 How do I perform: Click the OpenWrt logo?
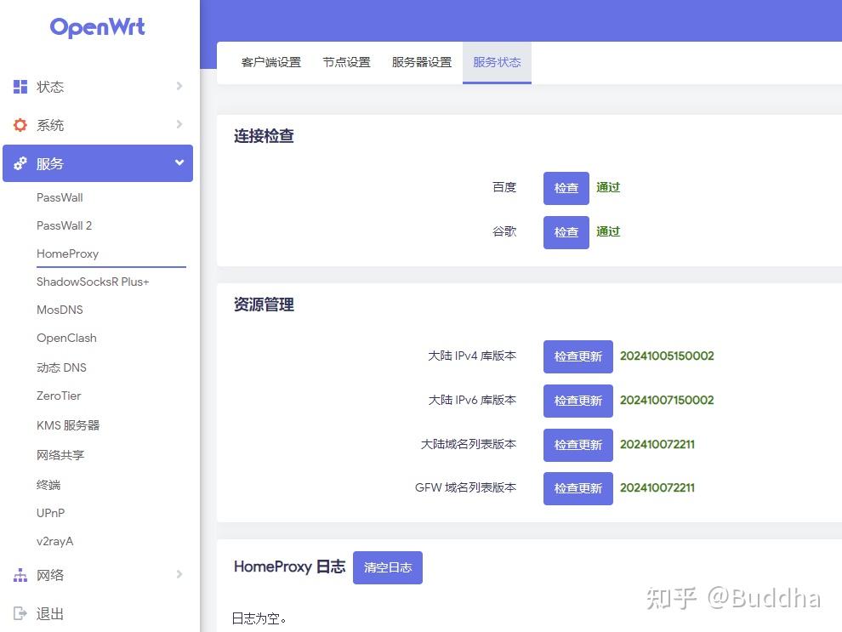[x=97, y=27]
